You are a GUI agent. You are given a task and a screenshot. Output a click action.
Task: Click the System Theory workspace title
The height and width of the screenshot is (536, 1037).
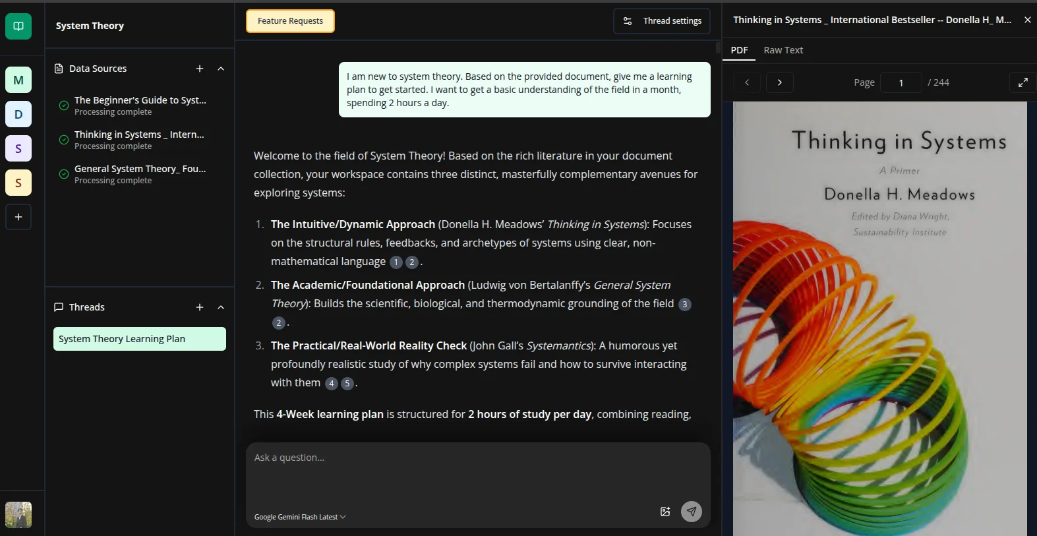click(x=90, y=26)
